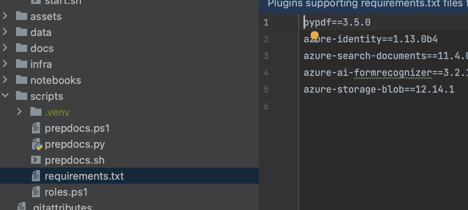The width and height of the screenshot is (468, 210).
Task: Expand the .venv directory
Action: tap(20, 112)
